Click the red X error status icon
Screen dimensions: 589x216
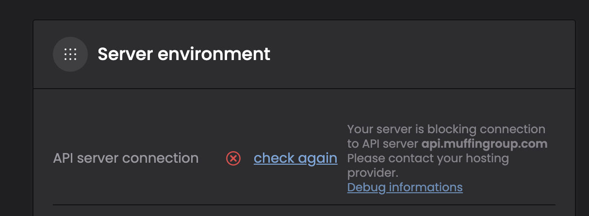[x=233, y=158]
